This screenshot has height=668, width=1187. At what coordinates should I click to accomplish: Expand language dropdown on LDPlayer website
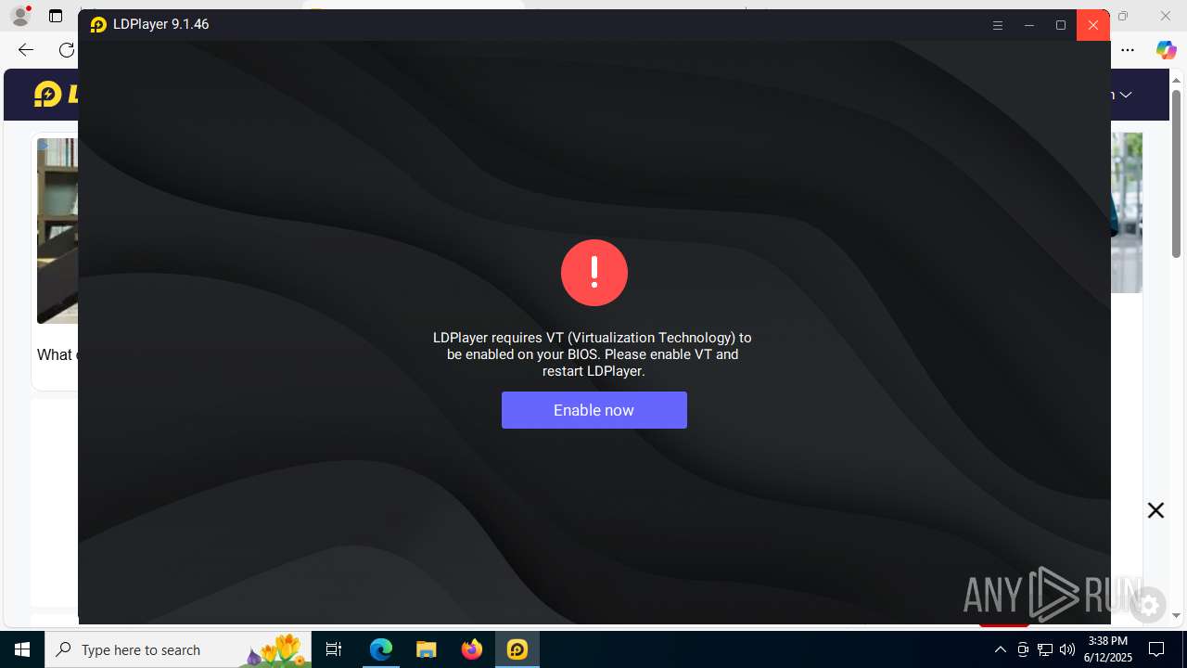pos(1125,95)
